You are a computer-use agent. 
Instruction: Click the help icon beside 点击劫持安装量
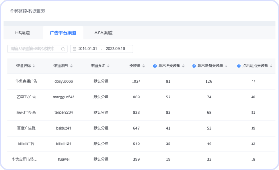point(239,66)
